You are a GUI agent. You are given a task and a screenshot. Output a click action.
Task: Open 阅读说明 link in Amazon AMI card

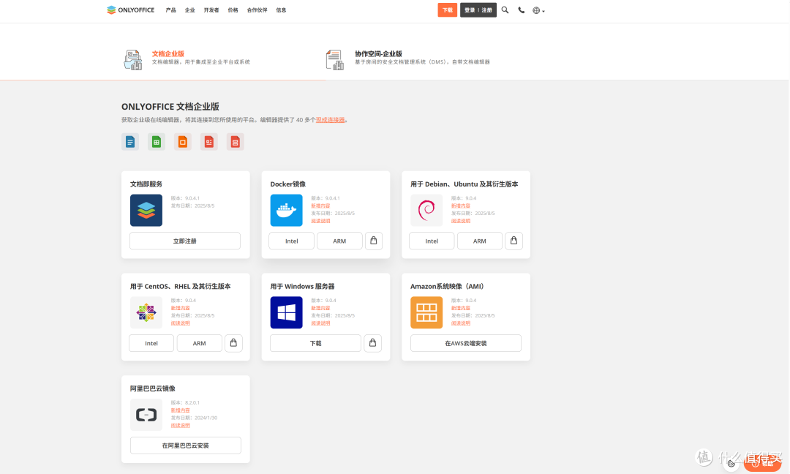[x=461, y=323]
